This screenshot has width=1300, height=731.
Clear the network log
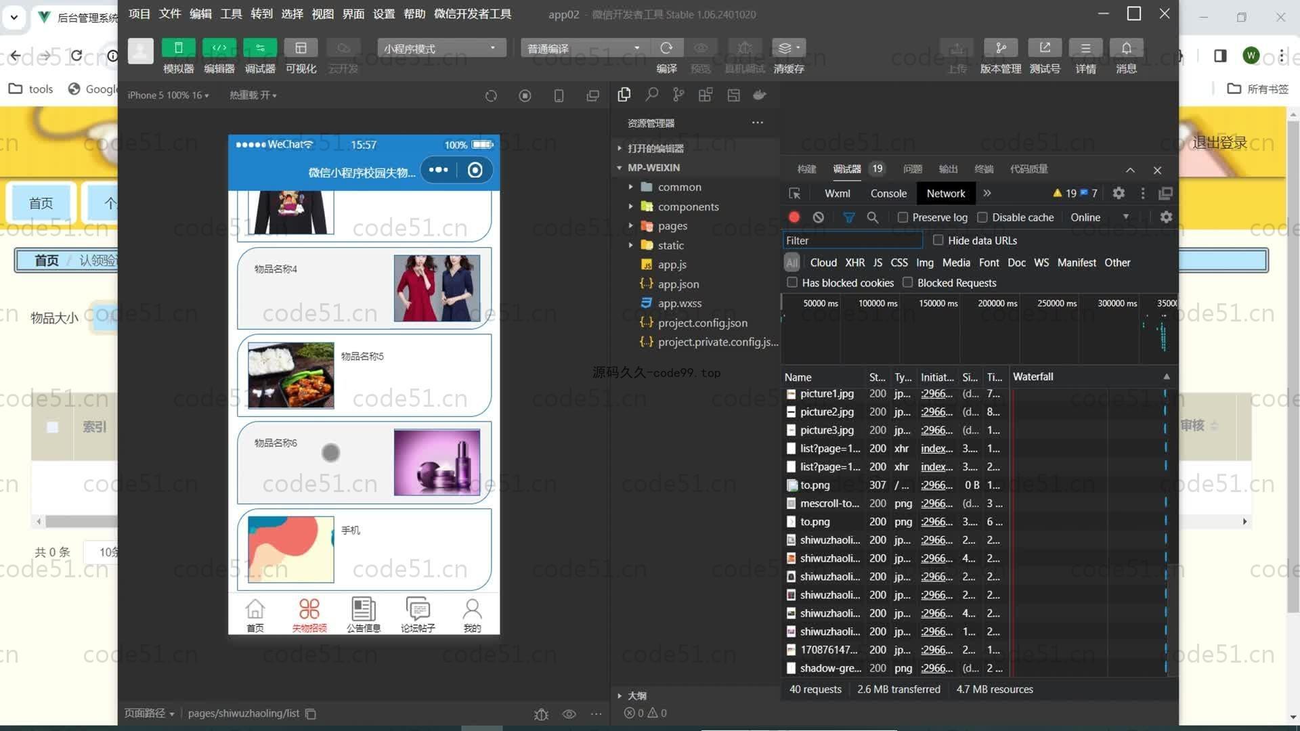pyautogui.click(x=819, y=217)
